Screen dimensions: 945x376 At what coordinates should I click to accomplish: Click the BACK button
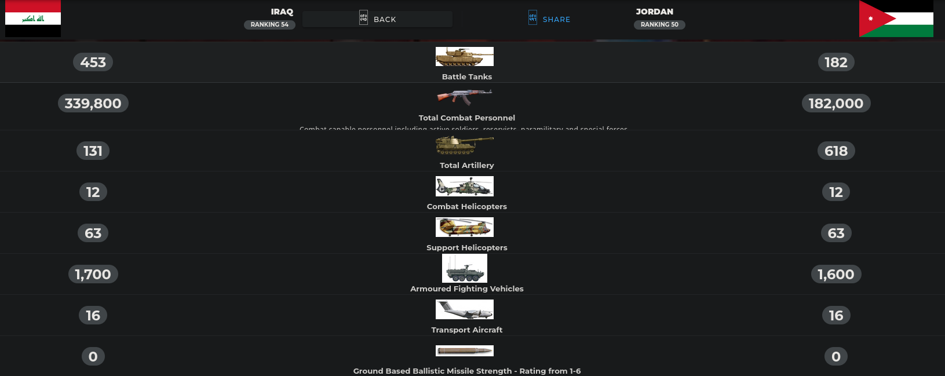click(377, 19)
